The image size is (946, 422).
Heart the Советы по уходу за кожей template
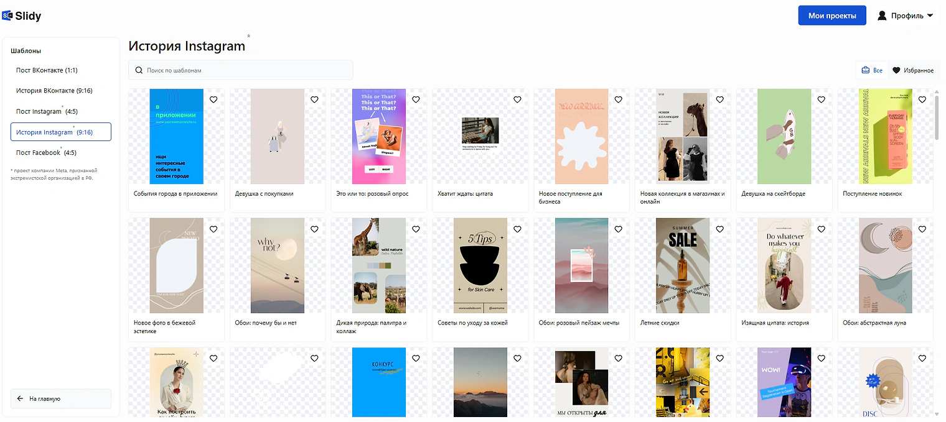[517, 229]
